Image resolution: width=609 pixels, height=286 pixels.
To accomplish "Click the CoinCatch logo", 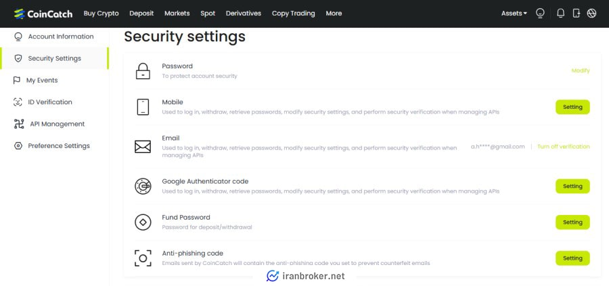I will (43, 14).
